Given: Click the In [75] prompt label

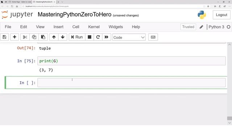Looking at the screenshot, I should [26, 61].
